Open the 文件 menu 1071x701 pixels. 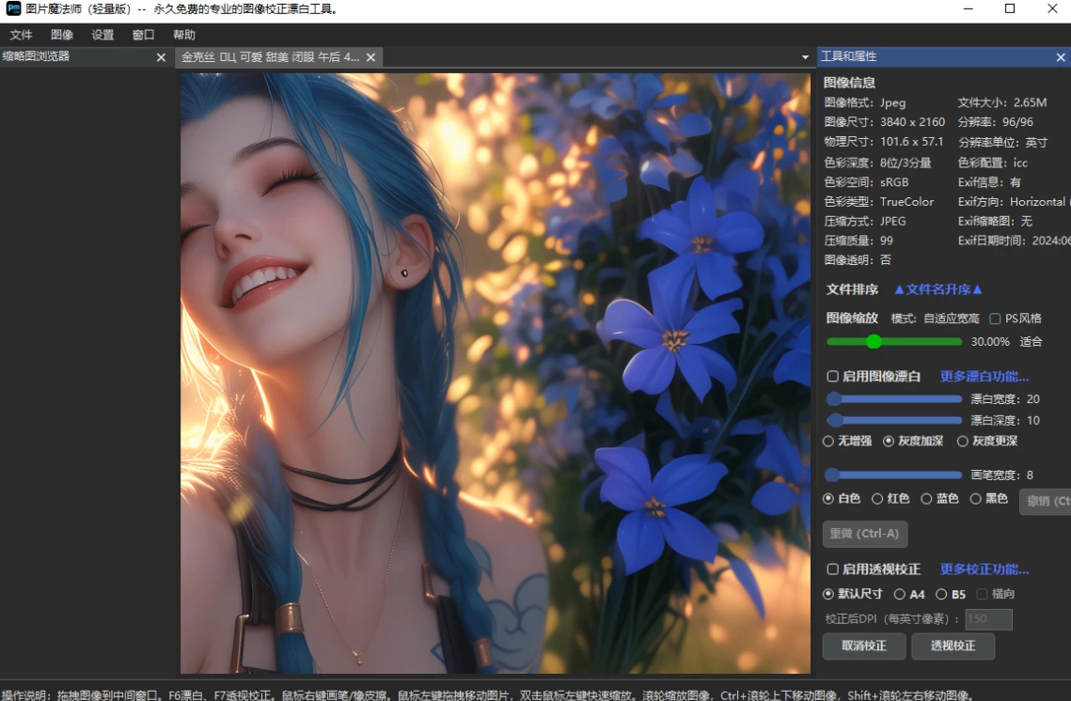21,35
